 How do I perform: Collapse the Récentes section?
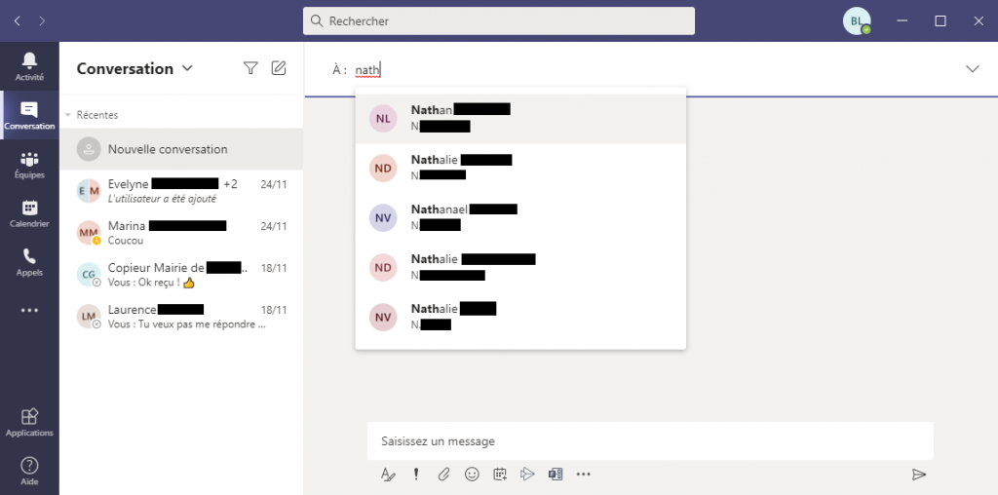[68, 115]
